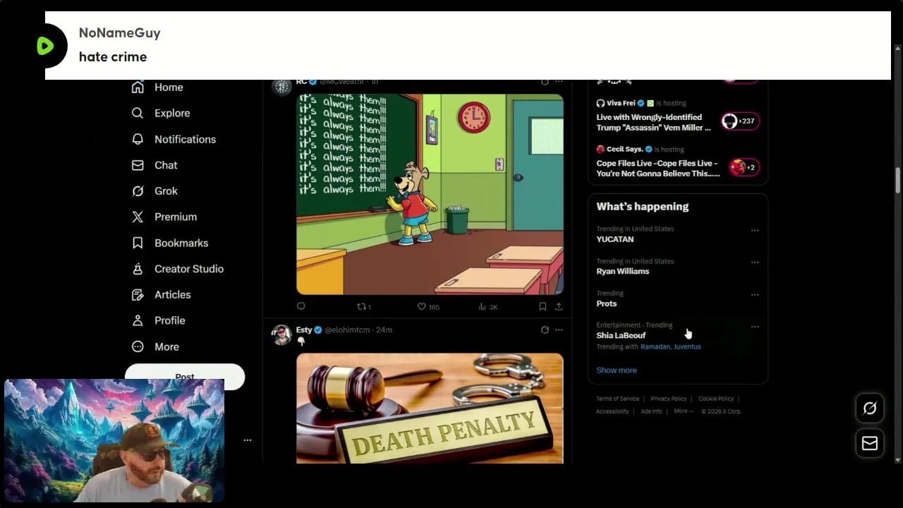Click the Articles document icon
The image size is (903, 508).
[x=138, y=295]
